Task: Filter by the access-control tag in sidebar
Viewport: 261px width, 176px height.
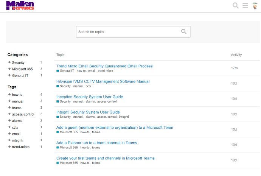Action: [23, 114]
